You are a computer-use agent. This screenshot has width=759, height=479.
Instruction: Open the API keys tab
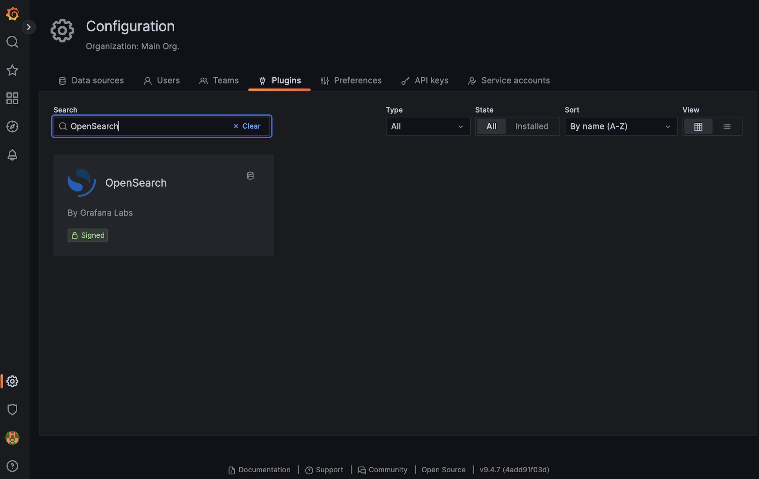[425, 80]
